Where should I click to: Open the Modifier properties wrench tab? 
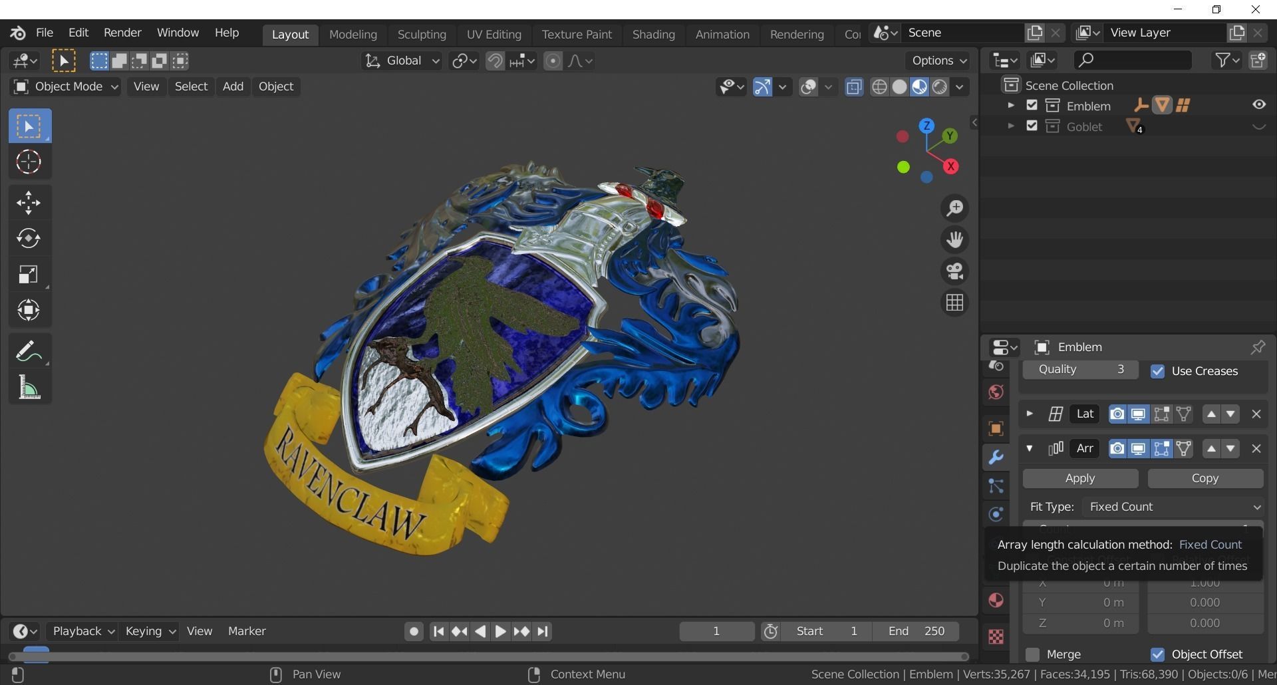click(x=996, y=457)
